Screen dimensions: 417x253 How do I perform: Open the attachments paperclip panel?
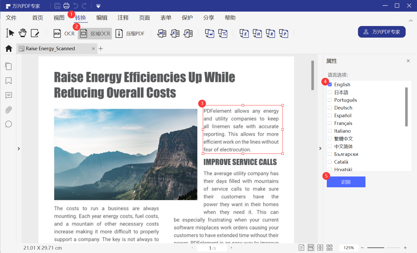[9, 110]
